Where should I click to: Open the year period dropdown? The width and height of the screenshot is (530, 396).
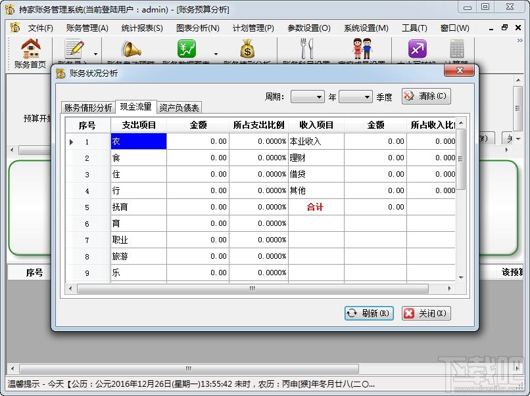click(308, 97)
